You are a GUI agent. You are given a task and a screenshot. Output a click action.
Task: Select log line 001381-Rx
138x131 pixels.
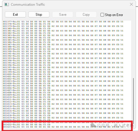click(x=63, y=31)
